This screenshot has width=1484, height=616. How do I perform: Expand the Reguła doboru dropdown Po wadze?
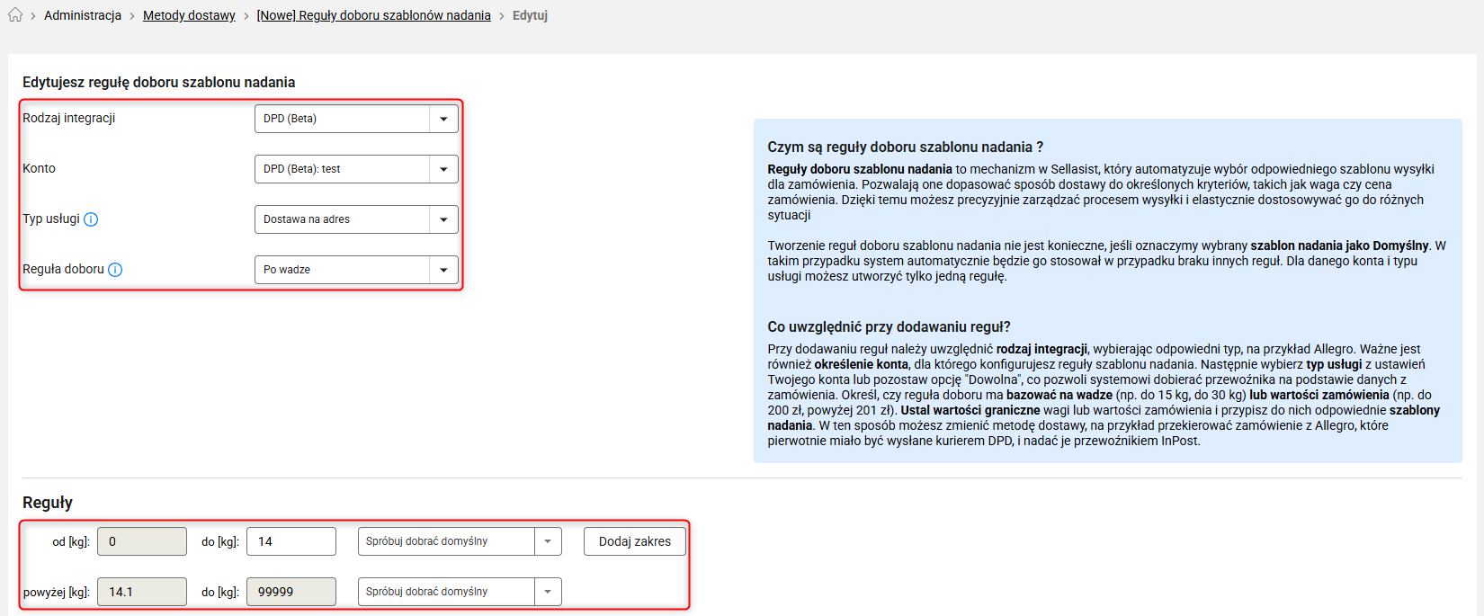[x=356, y=270]
